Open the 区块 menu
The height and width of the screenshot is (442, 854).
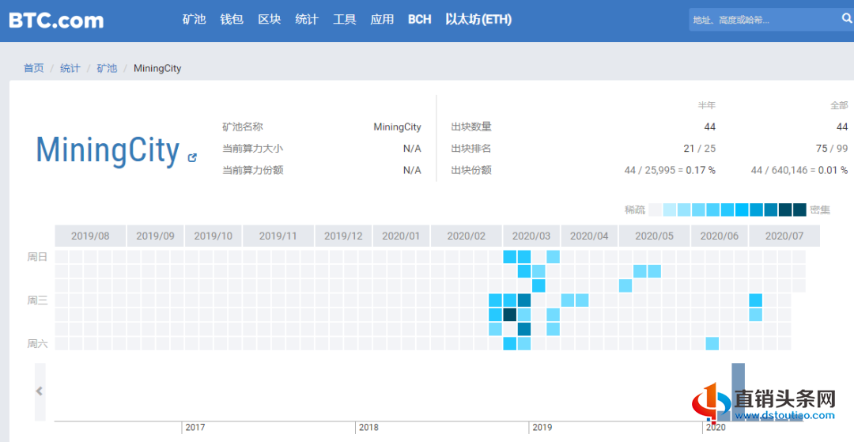(x=269, y=20)
